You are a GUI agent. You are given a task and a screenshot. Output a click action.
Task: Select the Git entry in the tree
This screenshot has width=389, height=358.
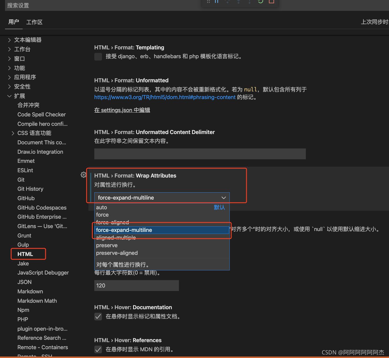pyautogui.click(x=21, y=180)
